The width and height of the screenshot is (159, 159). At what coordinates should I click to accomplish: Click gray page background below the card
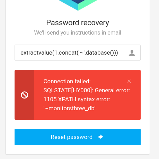(x=78, y=157)
